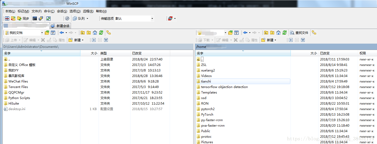Click green refresh icon in local panel toolbar
The height and width of the screenshot is (144, 377).
(x=101, y=33)
